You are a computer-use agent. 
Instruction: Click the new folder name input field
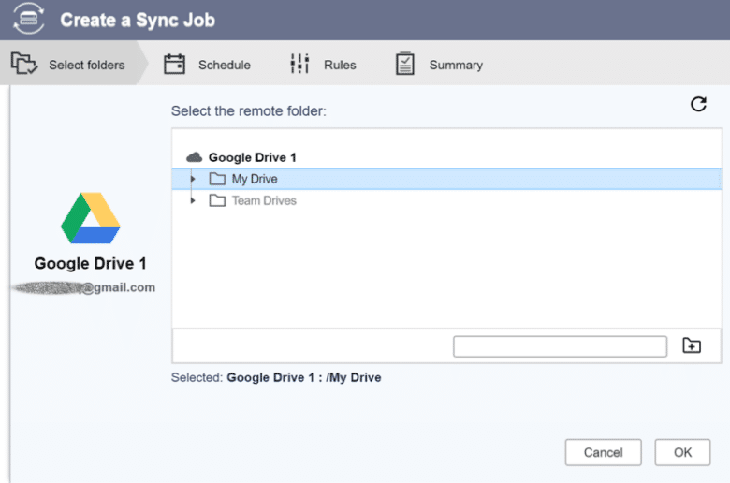[x=560, y=346]
